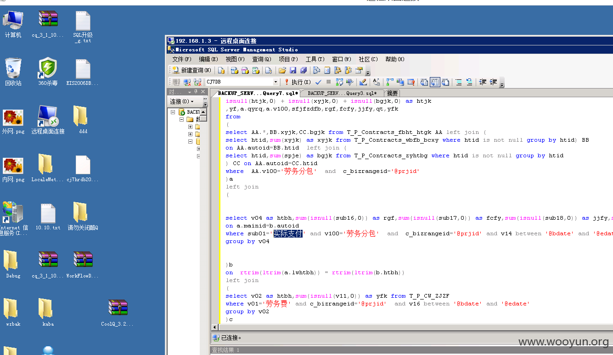The width and height of the screenshot is (613, 355).
Task: Click the Object Explorer toolbar icon
Action: tap(337, 70)
